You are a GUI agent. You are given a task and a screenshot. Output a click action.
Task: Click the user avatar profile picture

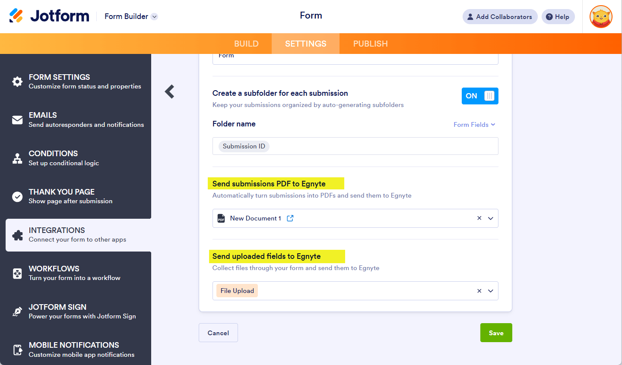click(x=601, y=17)
